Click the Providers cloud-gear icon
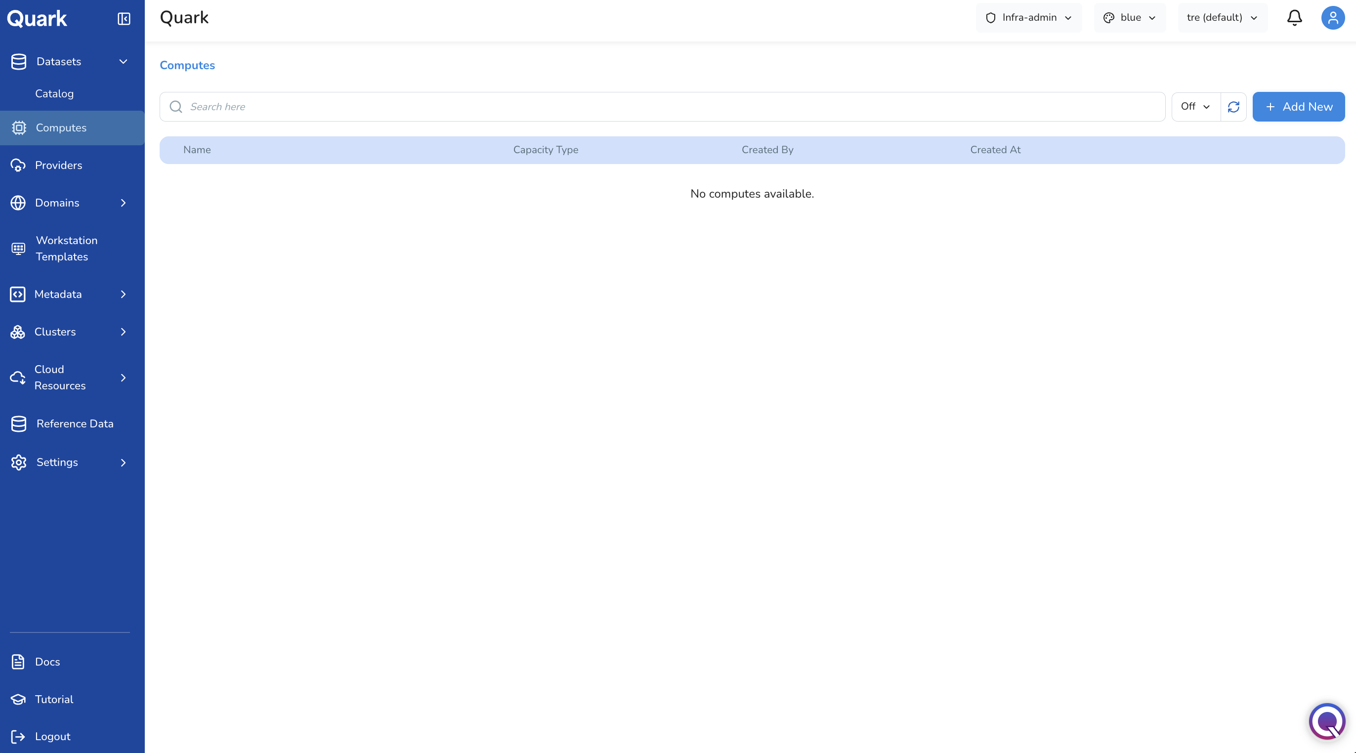The width and height of the screenshot is (1356, 753). [x=18, y=165]
